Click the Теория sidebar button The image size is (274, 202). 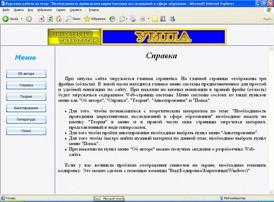(x=26, y=97)
